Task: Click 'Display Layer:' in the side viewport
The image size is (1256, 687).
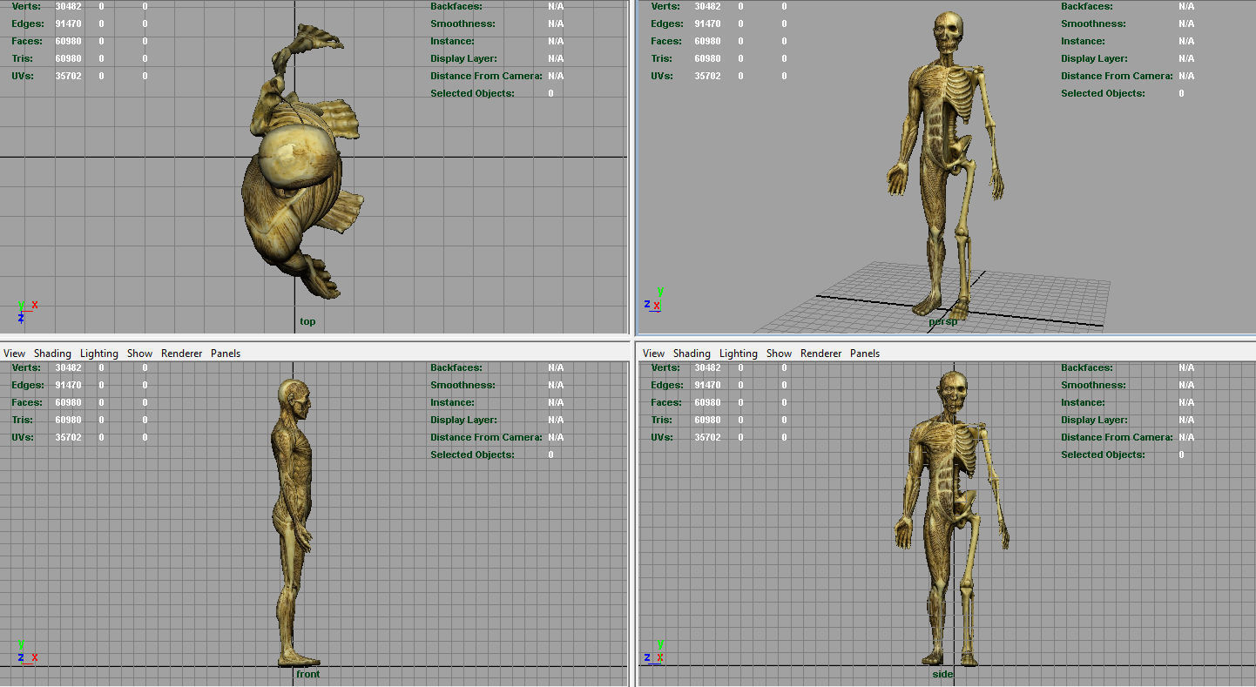Action: (1094, 420)
